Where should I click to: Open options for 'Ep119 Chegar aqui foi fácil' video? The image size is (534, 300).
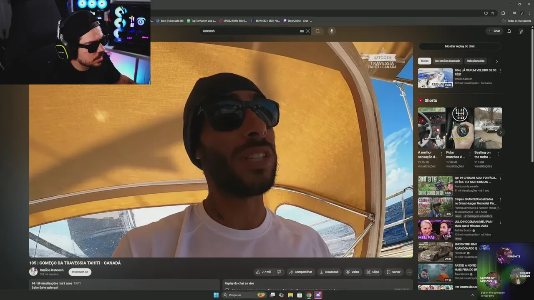point(500,178)
